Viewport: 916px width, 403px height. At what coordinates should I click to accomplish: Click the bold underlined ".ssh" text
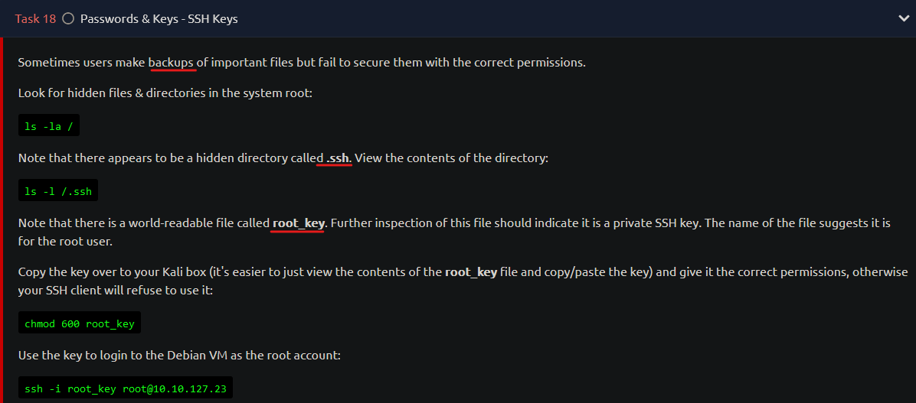point(335,158)
